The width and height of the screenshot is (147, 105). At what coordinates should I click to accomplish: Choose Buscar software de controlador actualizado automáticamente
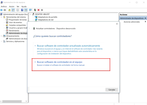coord(69,50)
